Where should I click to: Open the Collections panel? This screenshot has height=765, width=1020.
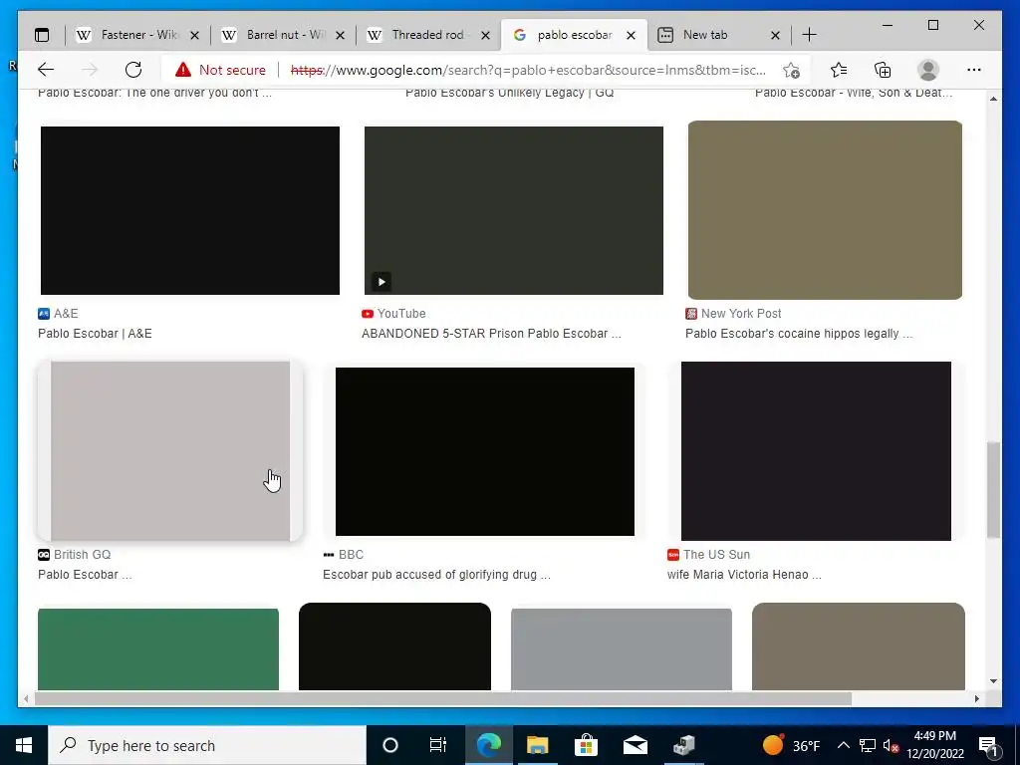point(883,70)
